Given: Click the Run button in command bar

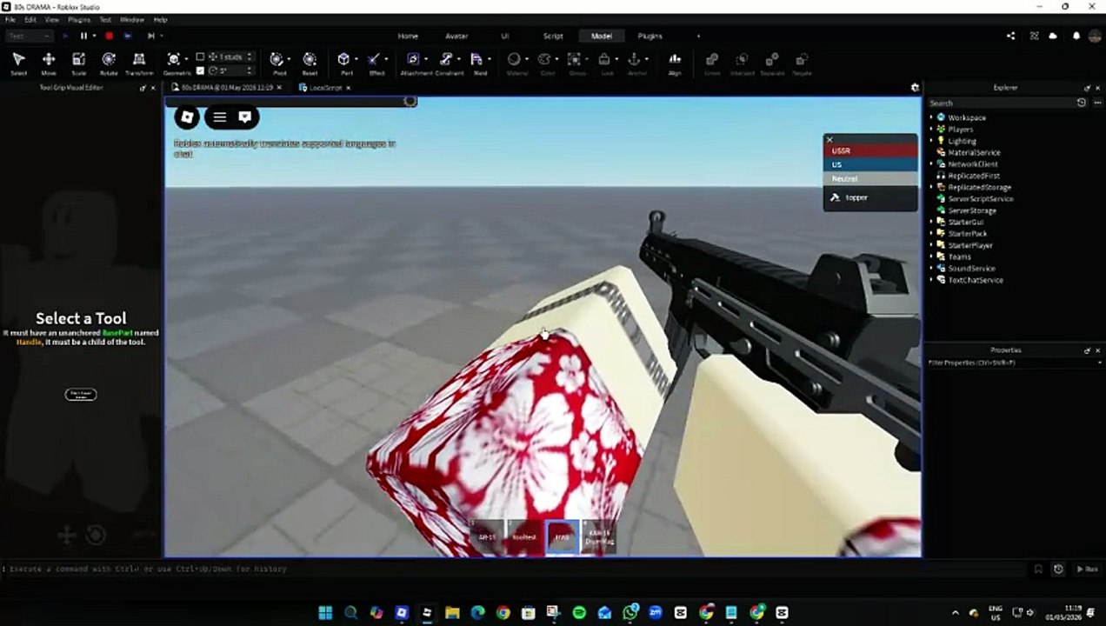Looking at the screenshot, I should click(x=1087, y=569).
